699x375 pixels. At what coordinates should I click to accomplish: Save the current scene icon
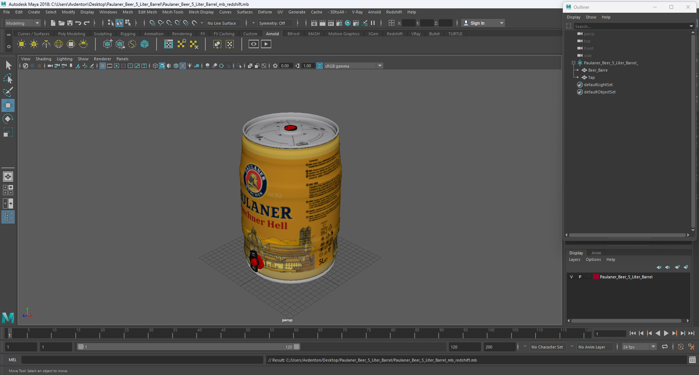(x=70, y=23)
